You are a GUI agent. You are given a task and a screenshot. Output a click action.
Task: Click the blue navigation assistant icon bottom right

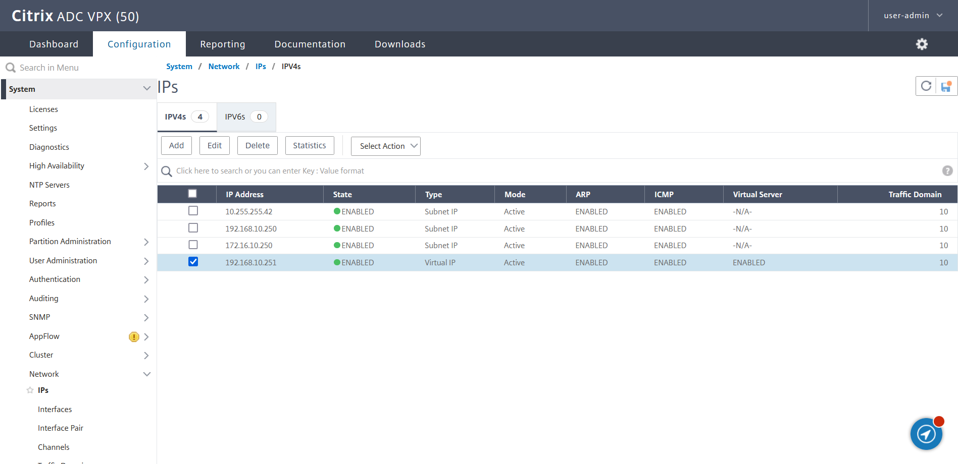tap(926, 434)
